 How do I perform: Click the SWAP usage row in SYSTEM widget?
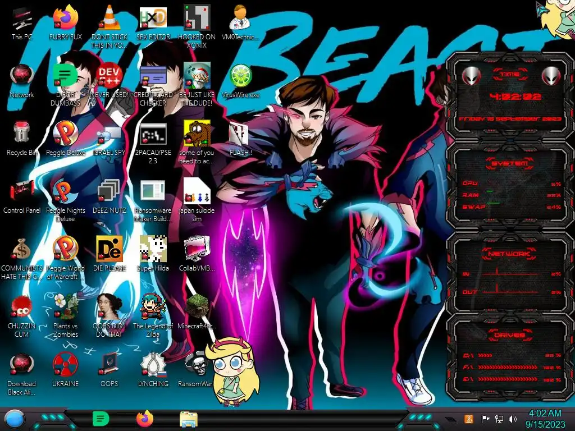(512, 207)
